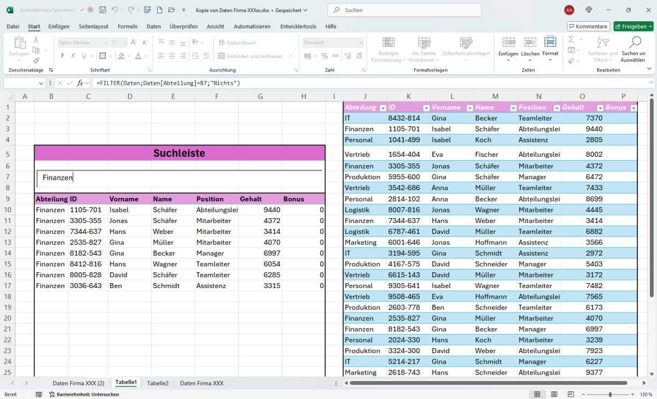
Task: Open the Formeln ribbon tab
Action: [x=128, y=26]
